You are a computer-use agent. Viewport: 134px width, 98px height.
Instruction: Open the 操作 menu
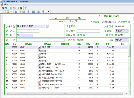click(6, 5)
